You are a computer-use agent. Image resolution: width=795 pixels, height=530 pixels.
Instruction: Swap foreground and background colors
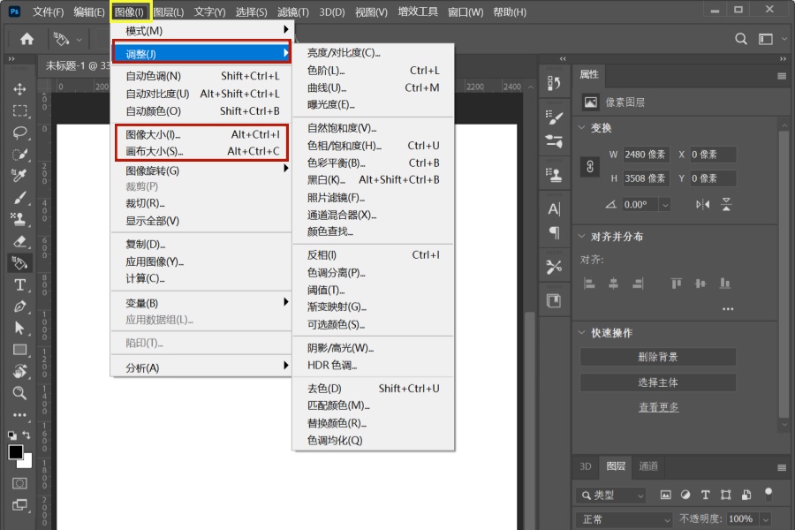click(x=26, y=435)
